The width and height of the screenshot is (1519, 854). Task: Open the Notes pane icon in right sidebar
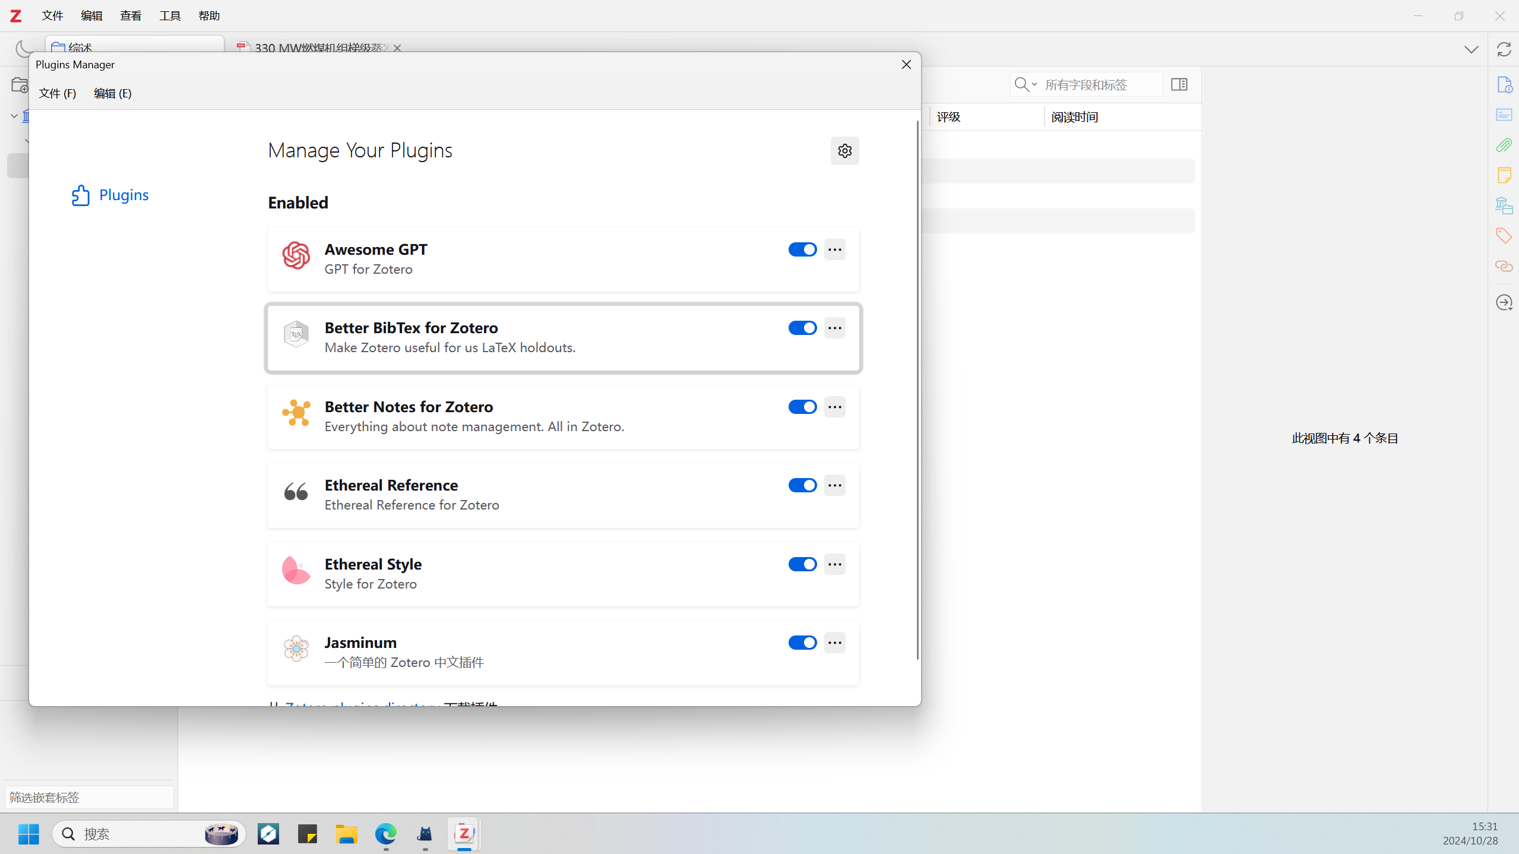coord(1504,175)
